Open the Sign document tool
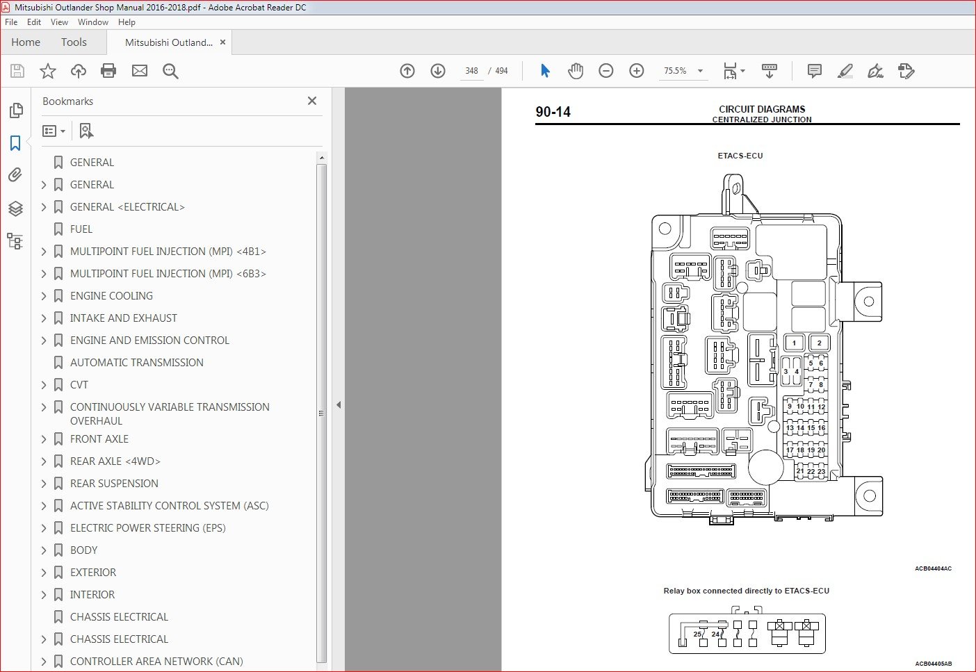The image size is (976, 672). [x=876, y=71]
